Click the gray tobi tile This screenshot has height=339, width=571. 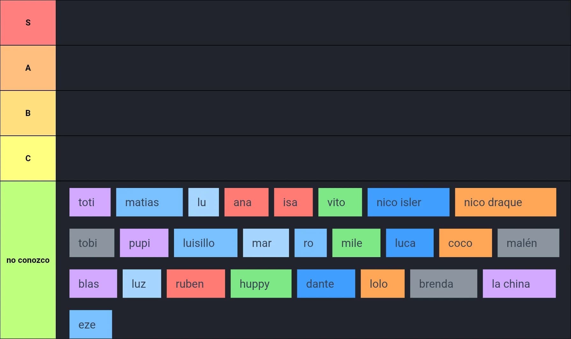(92, 243)
